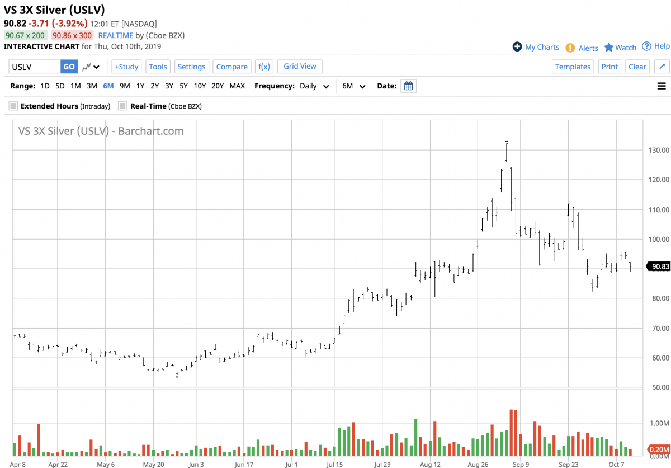Click the "VS 3X Silver (USLV)" page title
The image size is (671, 468).
[54, 10]
